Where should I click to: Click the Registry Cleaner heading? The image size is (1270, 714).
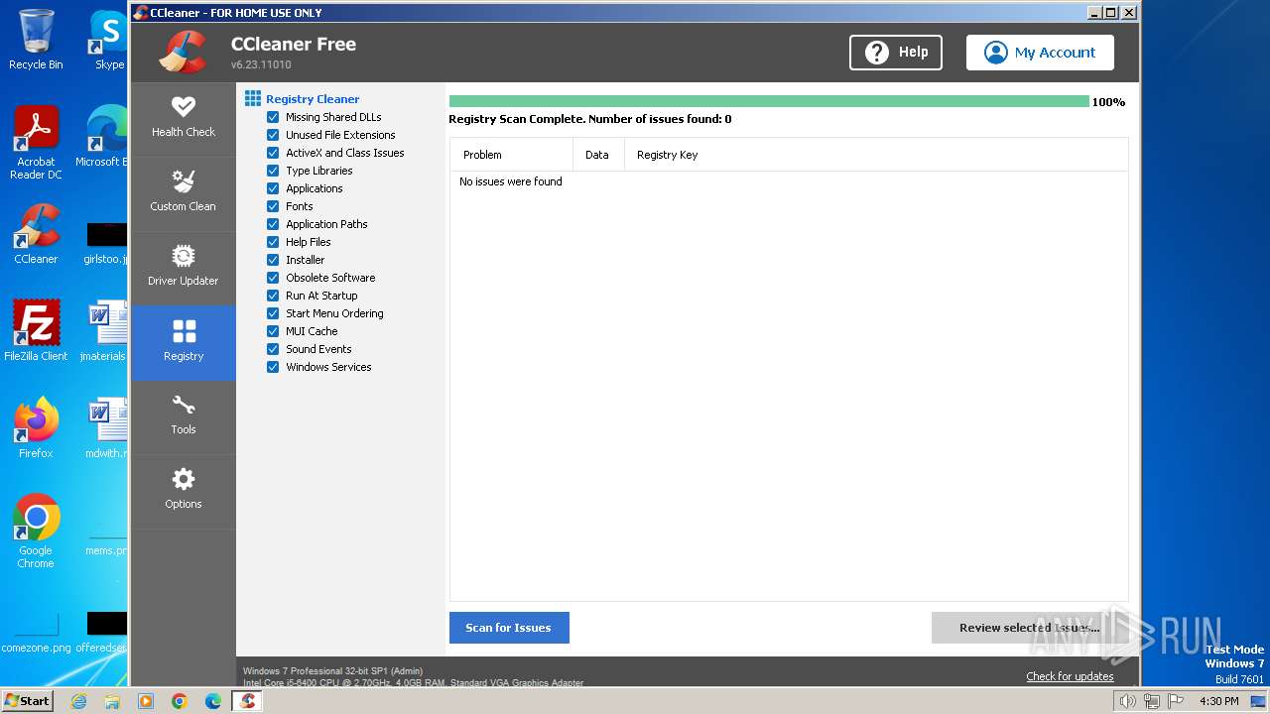coord(313,99)
